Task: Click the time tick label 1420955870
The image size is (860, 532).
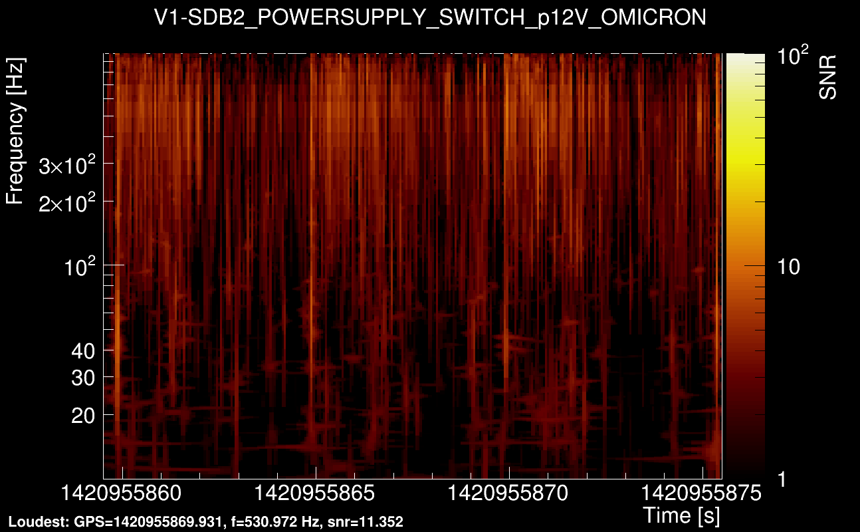Action: (509, 495)
